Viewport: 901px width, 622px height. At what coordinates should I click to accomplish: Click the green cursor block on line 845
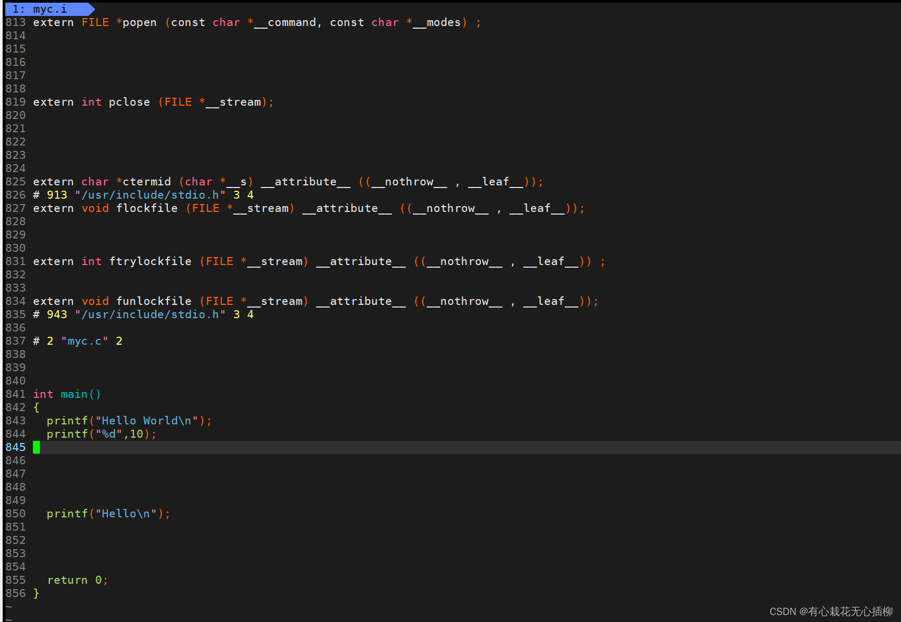click(36, 447)
